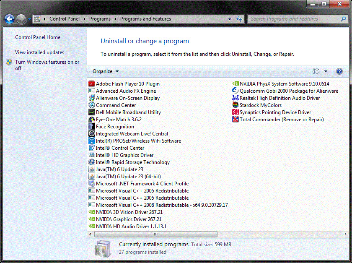This screenshot has height=263, width=352.
Task: Open the recent pages dropdown arrow
Action: tap(29, 19)
